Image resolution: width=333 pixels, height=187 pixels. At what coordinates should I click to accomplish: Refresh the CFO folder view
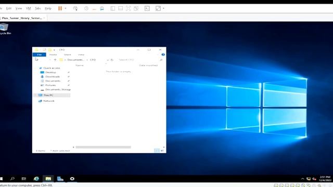coord(112,60)
